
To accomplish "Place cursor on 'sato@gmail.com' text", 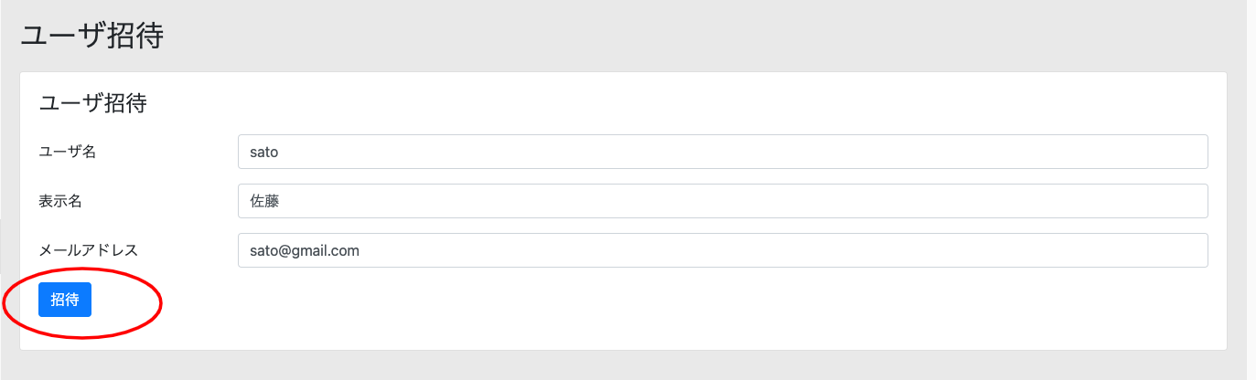I will point(305,250).
